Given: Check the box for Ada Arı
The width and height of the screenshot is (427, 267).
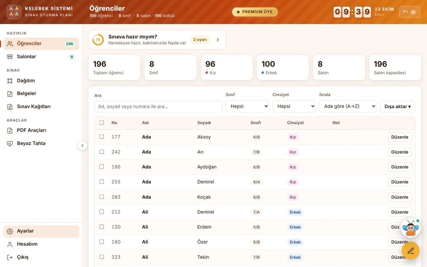Looking at the screenshot, I should [x=102, y=152].
